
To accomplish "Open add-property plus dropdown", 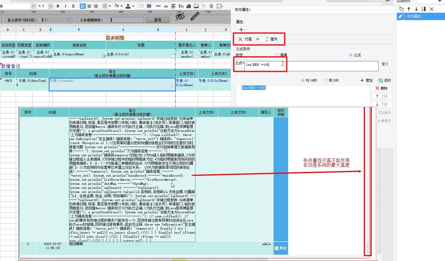I will click(x=242, y=30).
